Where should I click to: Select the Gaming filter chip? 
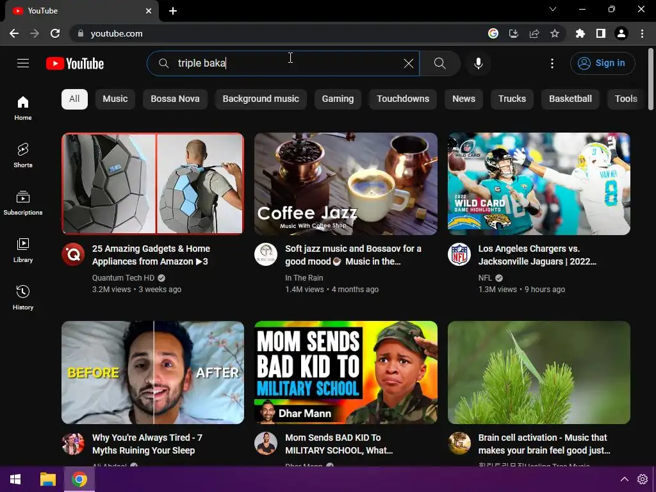(x=338, y=99)
